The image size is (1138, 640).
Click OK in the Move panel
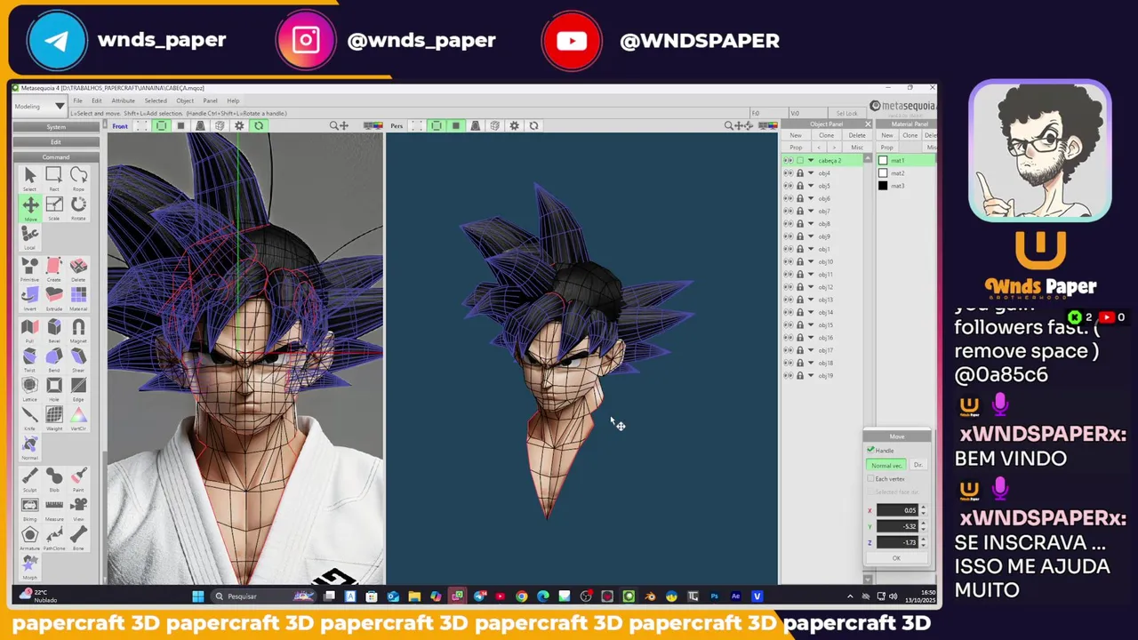click(896, 558)
